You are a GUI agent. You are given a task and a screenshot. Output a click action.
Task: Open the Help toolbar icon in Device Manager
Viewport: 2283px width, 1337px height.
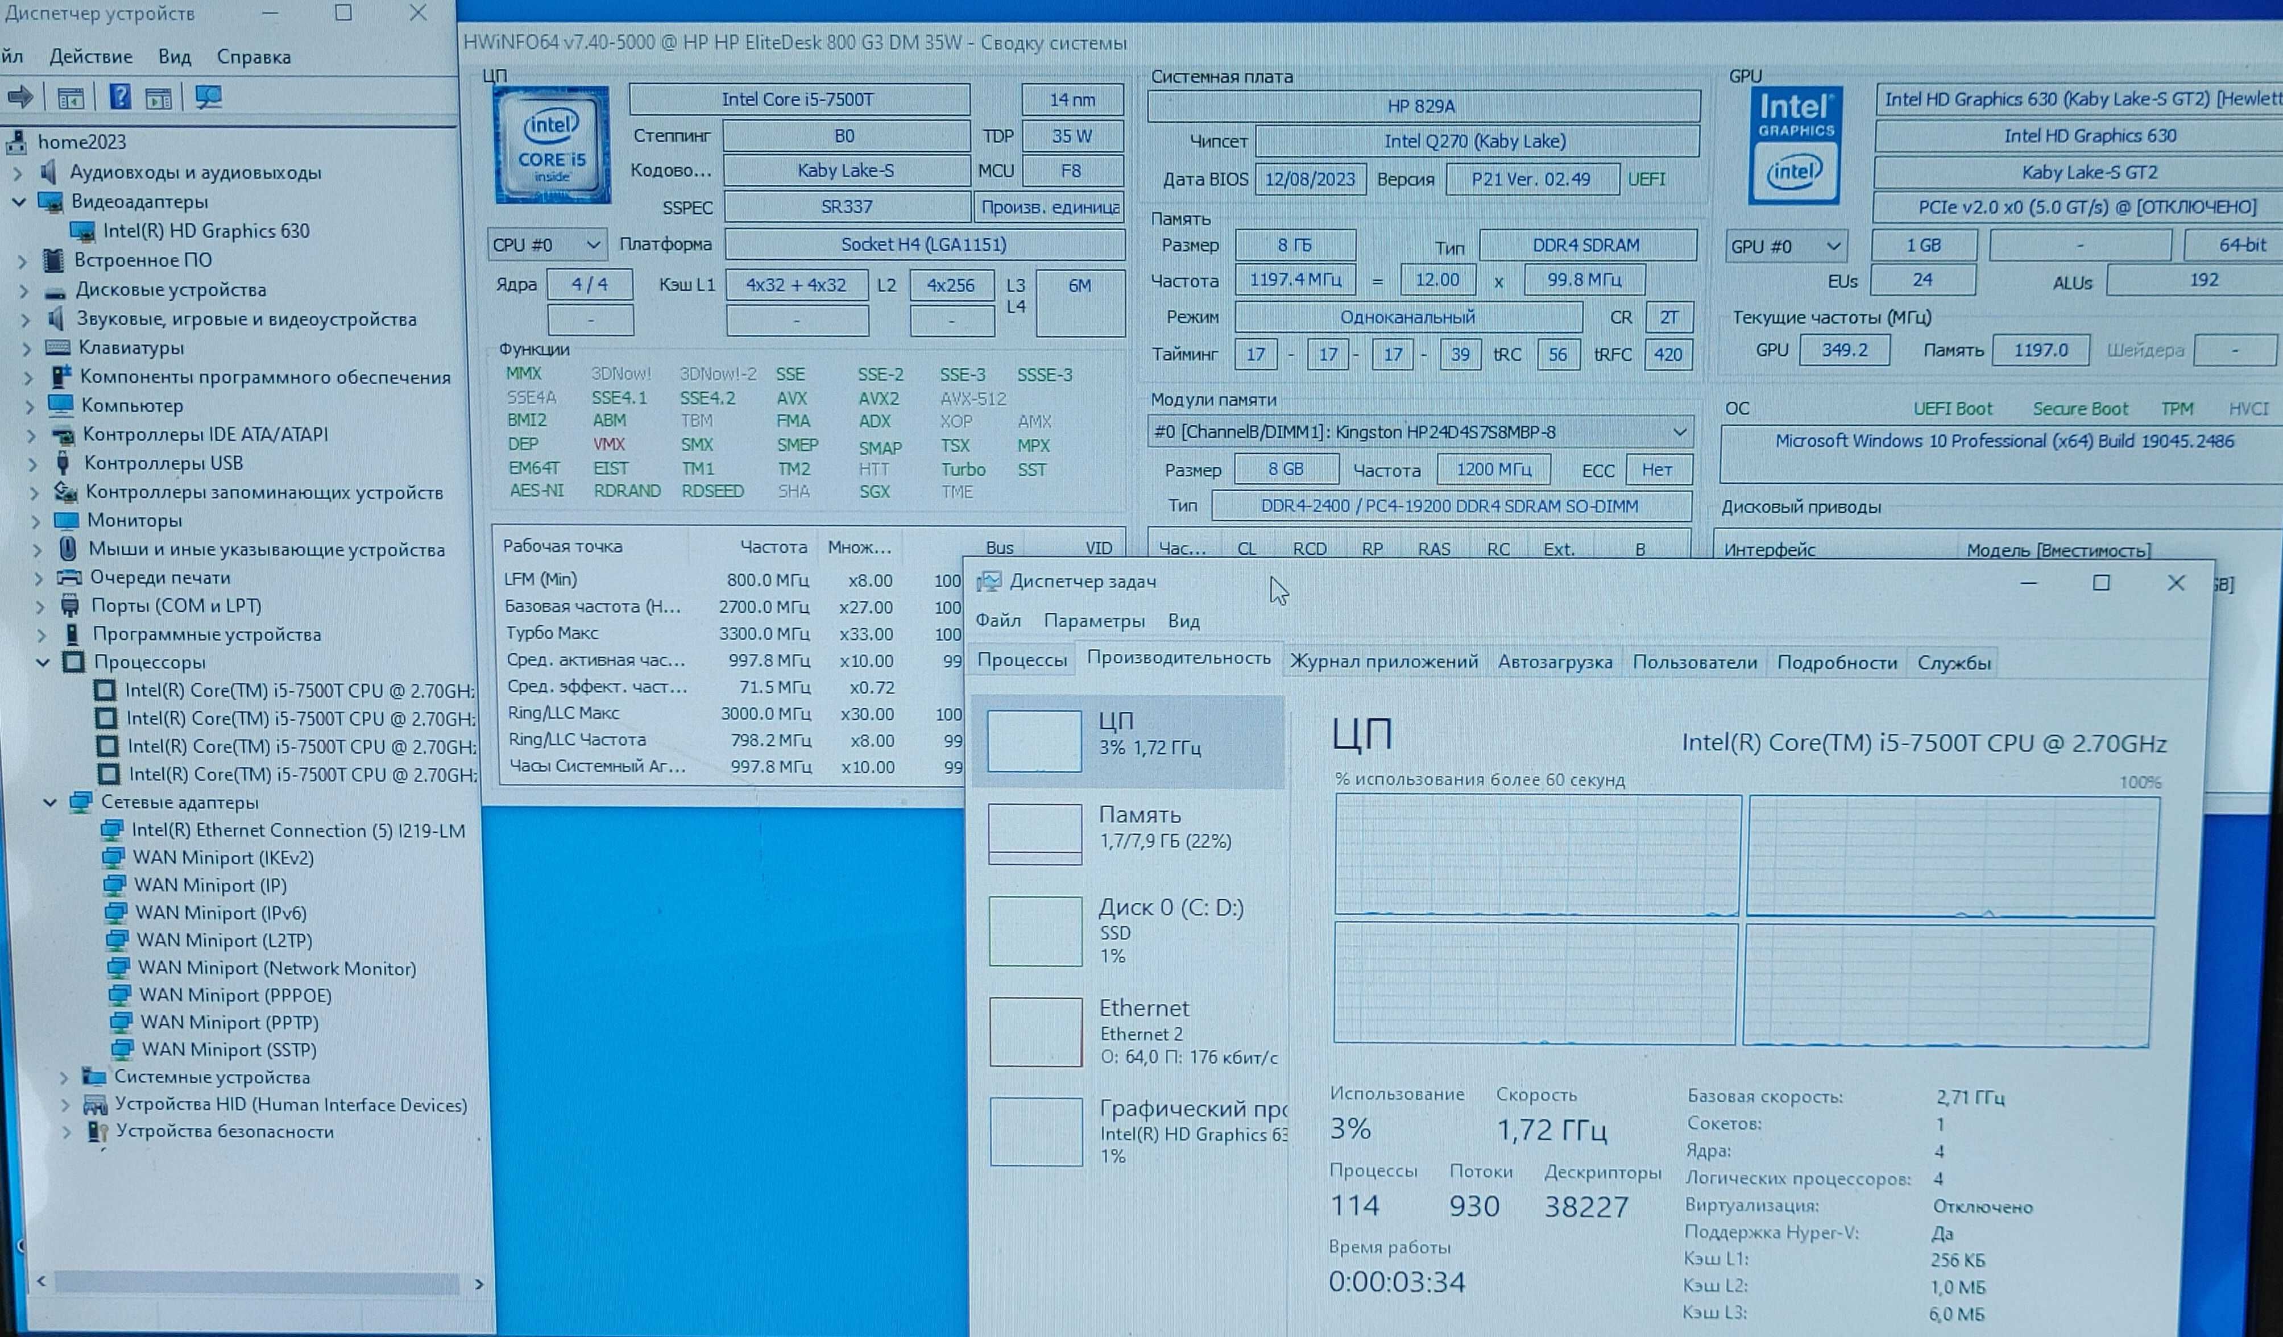pos(119,96)
